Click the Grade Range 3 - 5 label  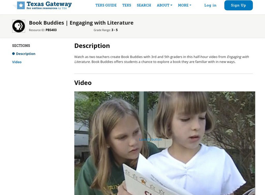point(106,30)
